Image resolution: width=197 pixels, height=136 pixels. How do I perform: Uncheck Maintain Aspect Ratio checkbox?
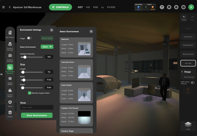[29, 93]
